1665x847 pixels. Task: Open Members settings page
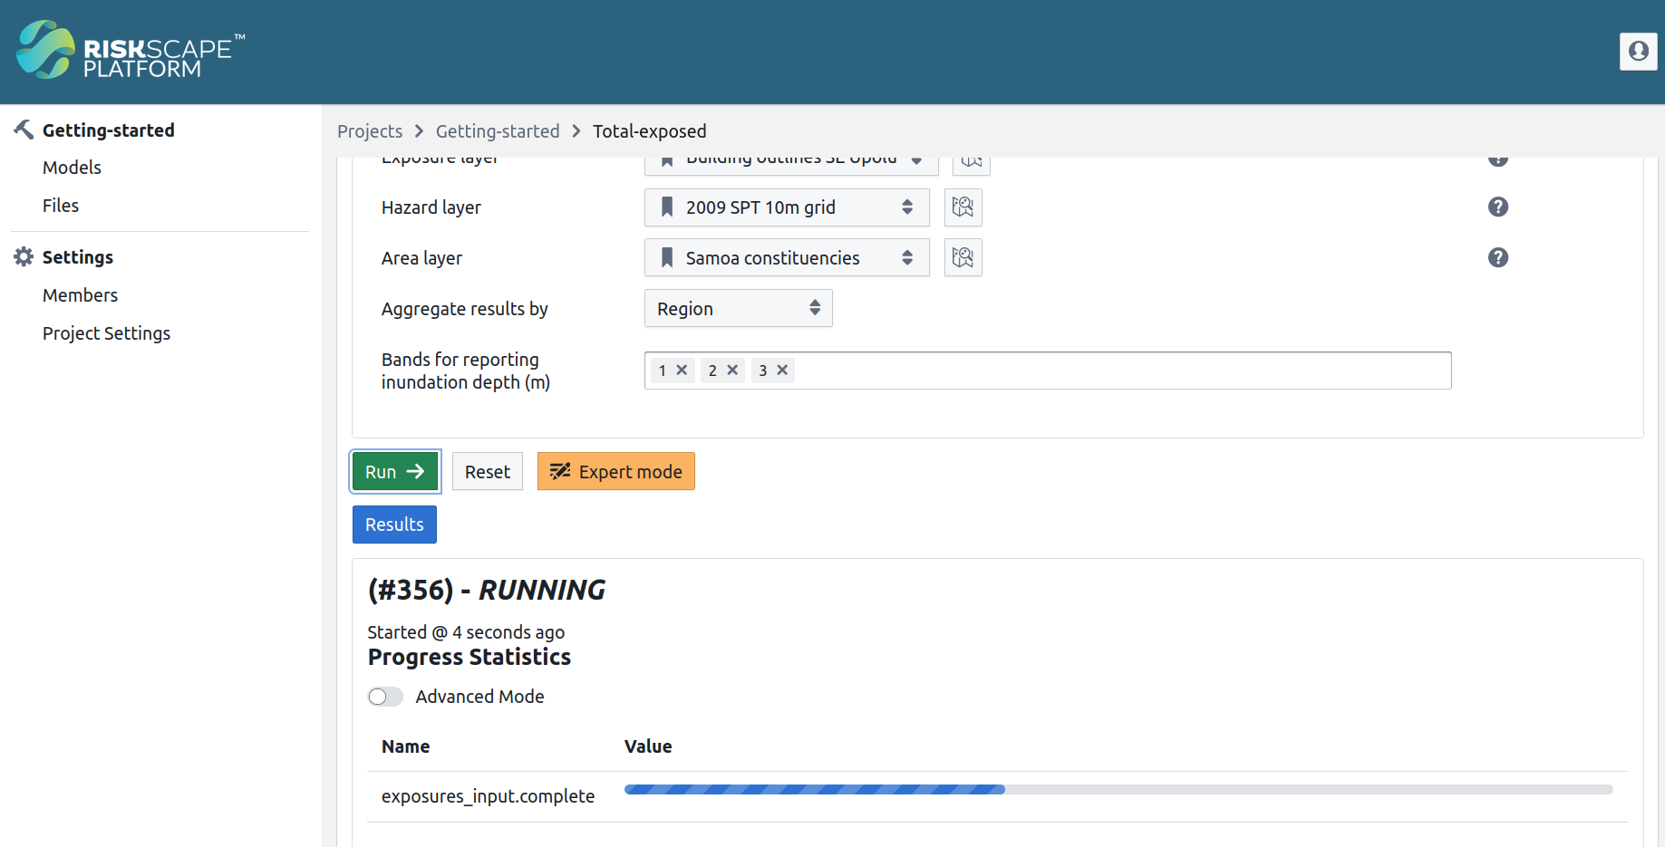point(80,295)
